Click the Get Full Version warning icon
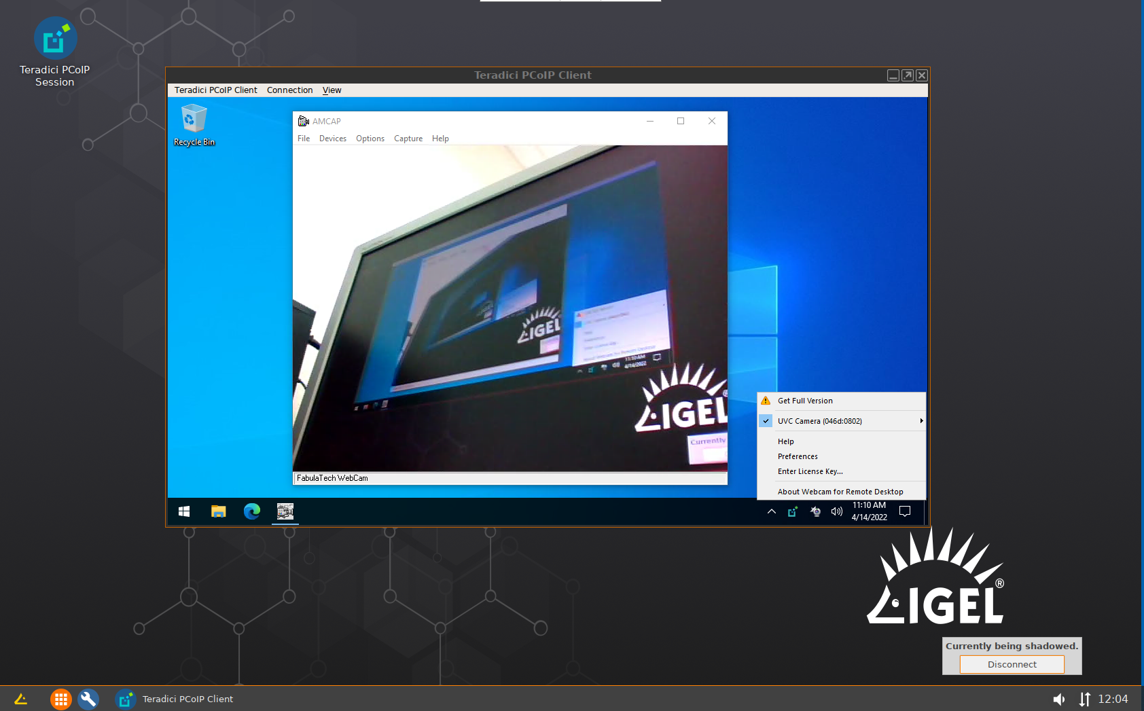Screen dimensions: 1144x711 coord(766,401)
